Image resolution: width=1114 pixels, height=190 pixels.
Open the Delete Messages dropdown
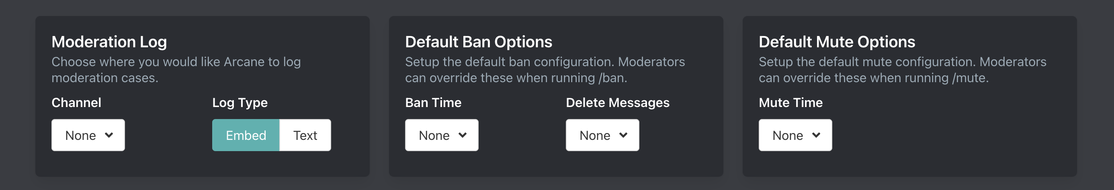click(602, 135)
